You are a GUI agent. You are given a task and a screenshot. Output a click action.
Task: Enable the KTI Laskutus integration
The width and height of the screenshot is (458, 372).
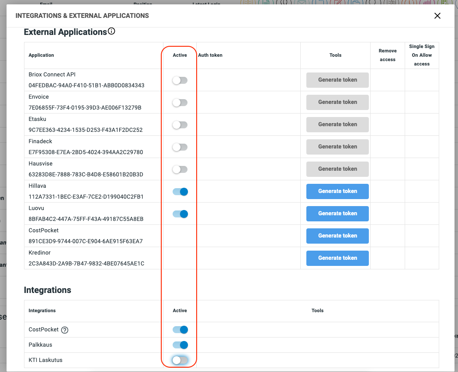click(x=180, y=360)
